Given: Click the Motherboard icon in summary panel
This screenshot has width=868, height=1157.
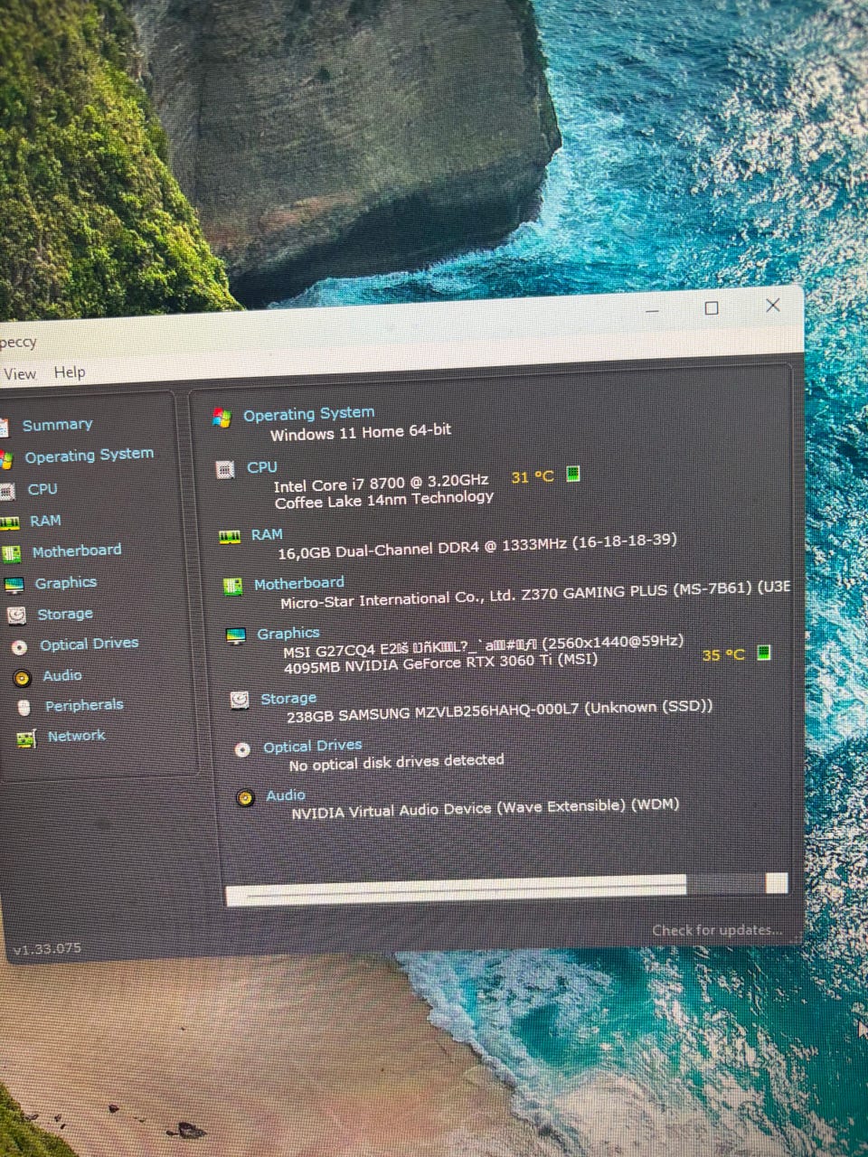Looking at the screenshot, I should [x=232, y=587].
